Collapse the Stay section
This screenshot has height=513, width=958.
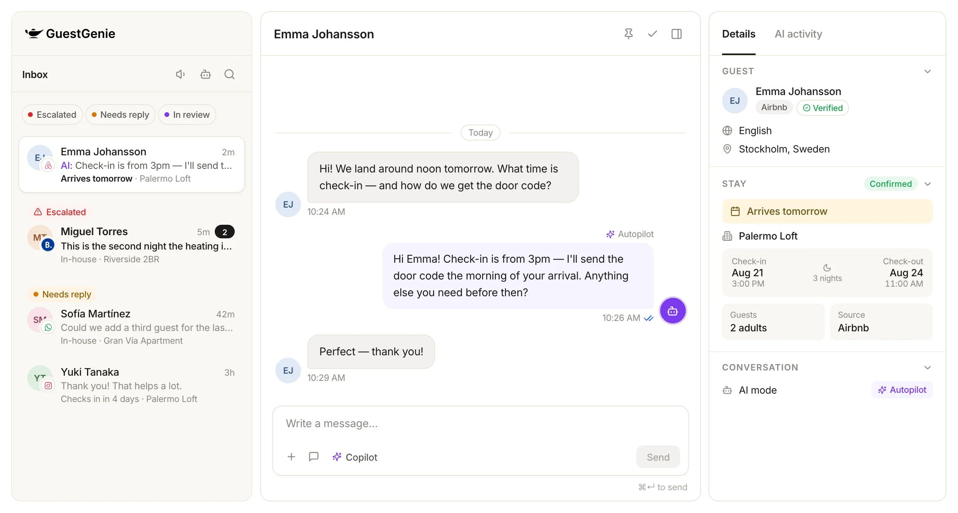pos(928,184)
